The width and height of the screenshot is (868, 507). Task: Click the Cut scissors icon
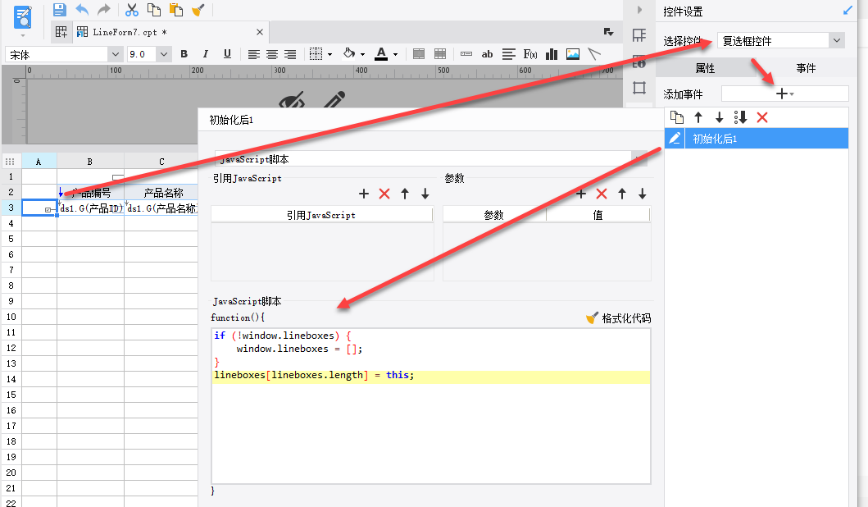tap(132, 9)
